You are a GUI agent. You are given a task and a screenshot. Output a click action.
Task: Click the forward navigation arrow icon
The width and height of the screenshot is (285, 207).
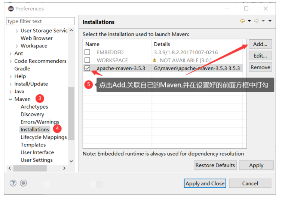point(256,21)
